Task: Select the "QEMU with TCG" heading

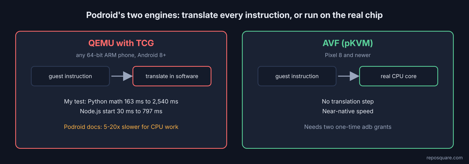Action: coord(121,43)
